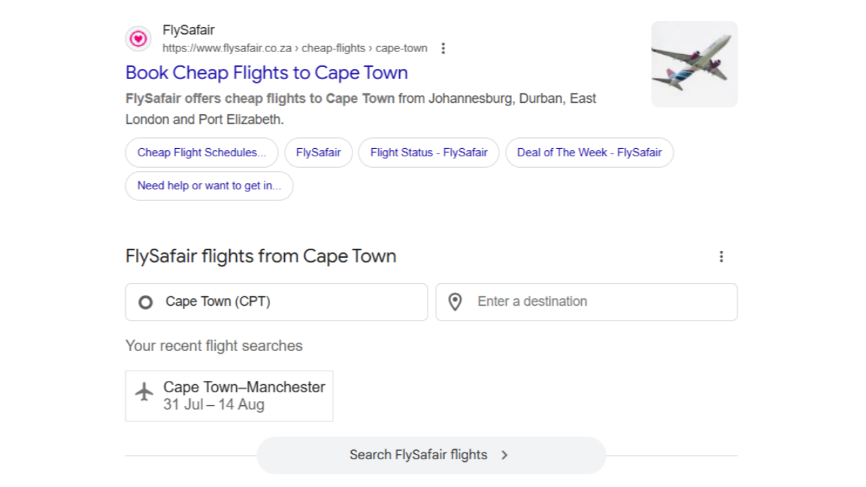Image resolution: width=866 pixels, height=487 pixels.
Task: Click the origin circle icon in Cape Town field
Action: click(145, 302)
